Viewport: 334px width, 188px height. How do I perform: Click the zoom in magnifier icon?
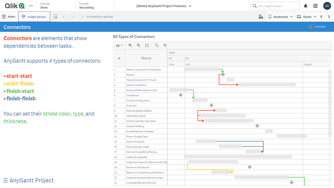130,45
